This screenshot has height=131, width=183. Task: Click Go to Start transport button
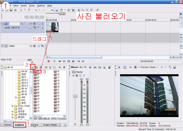point(79,61)
